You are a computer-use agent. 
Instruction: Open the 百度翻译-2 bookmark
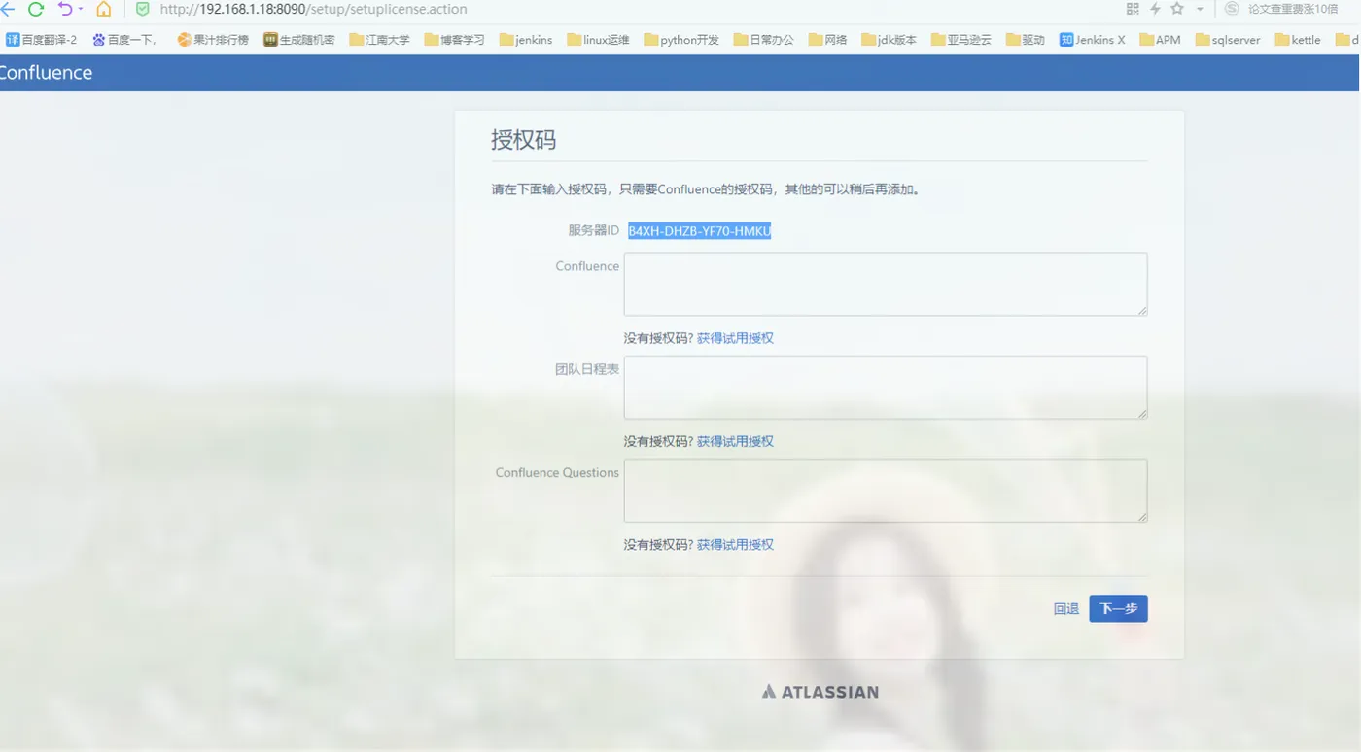(42, 40)
